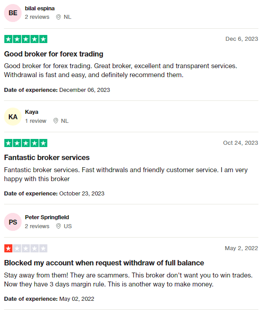Open Kaya profile name link

31,112
